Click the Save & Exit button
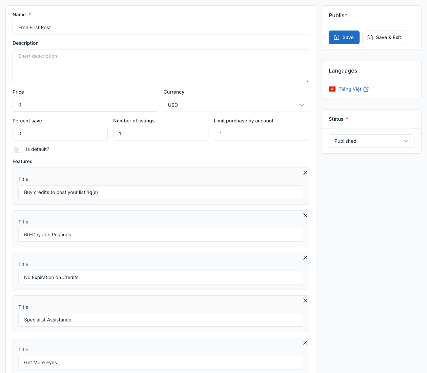Viewport: 427px width, 373px height. [x=384, y=37]
